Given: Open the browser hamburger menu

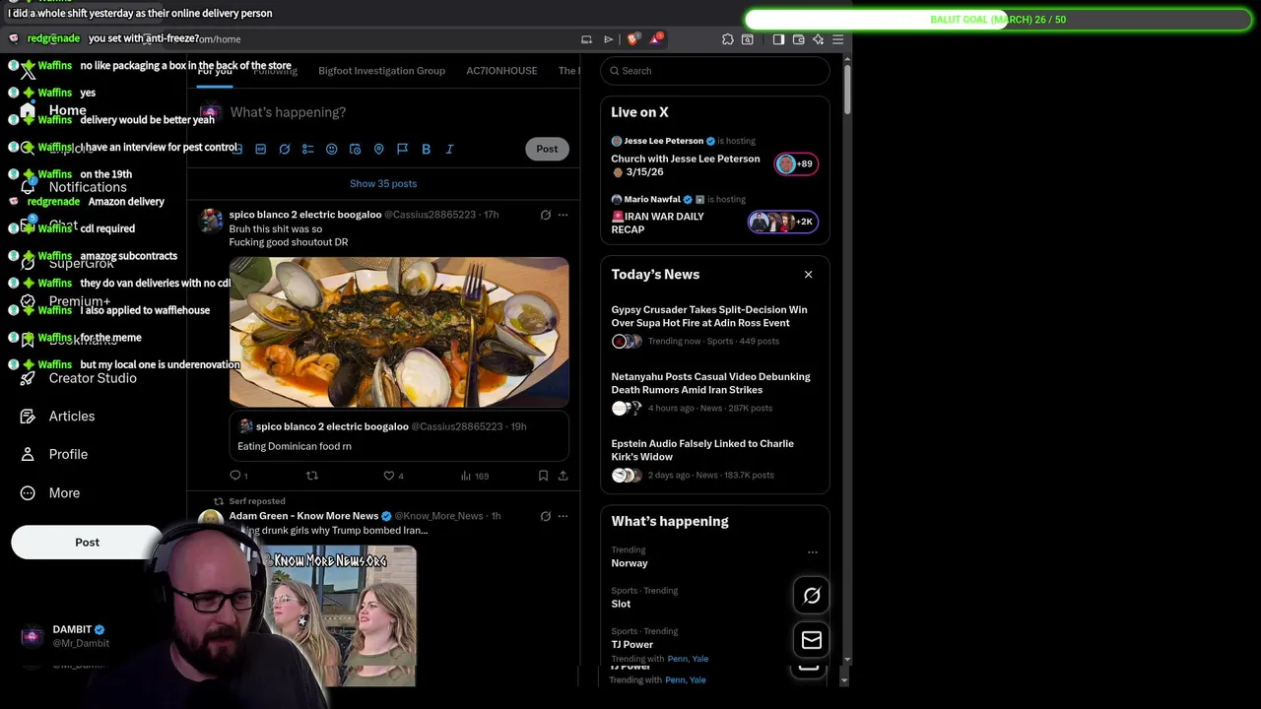Looking at the screenshot, I should (x=838, y=39).
